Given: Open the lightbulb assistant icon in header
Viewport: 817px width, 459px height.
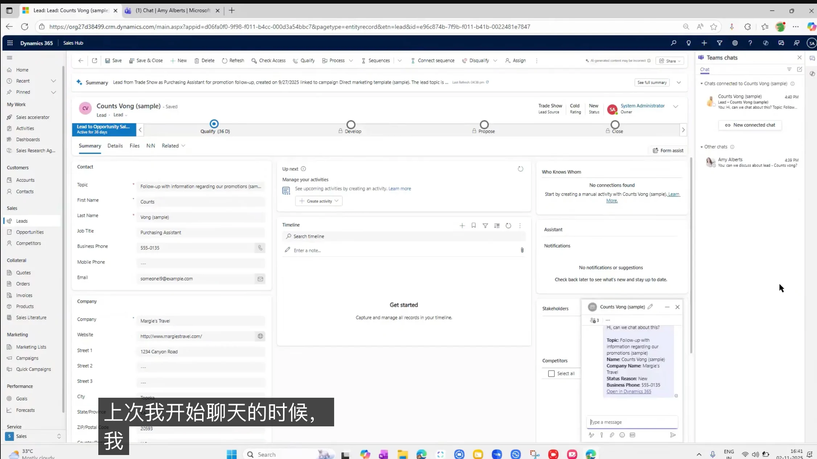Looking at the screenshot, I should click(x=689, y=43).
